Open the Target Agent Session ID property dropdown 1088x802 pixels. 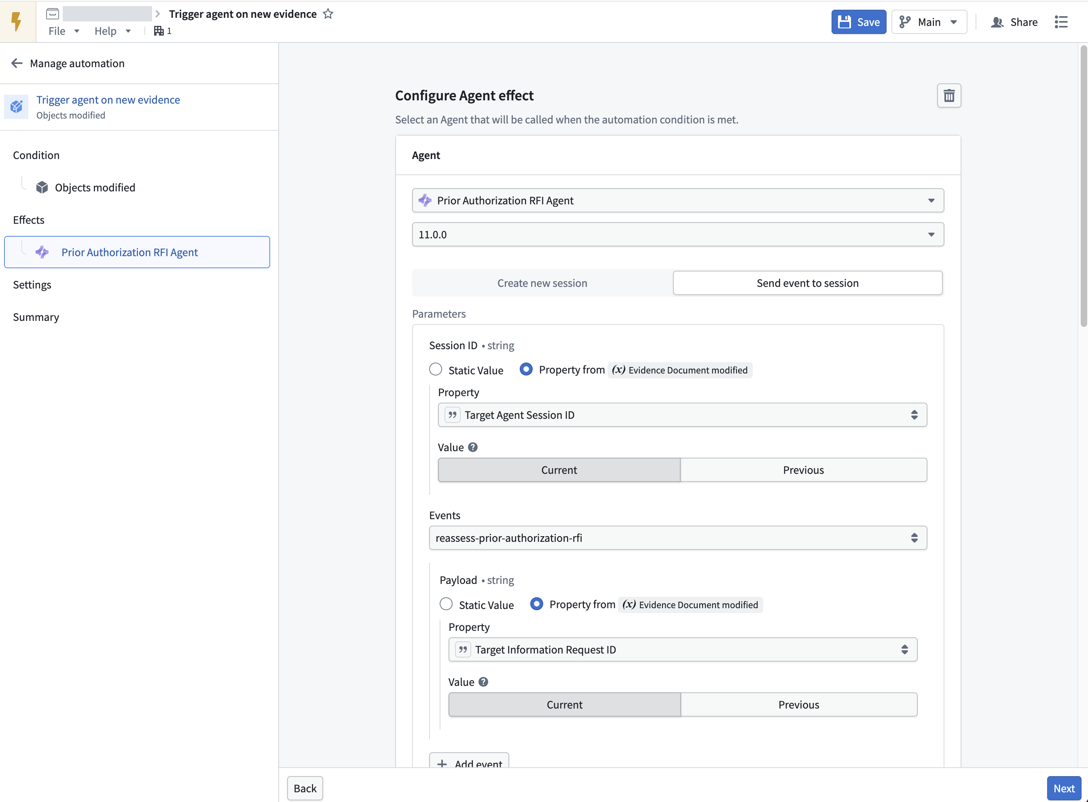click(682, 415)
